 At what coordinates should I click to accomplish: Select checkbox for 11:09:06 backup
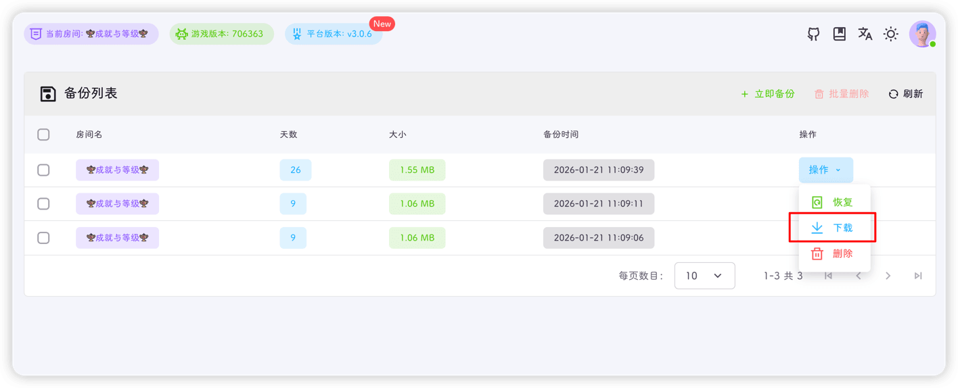coord(43,238)
